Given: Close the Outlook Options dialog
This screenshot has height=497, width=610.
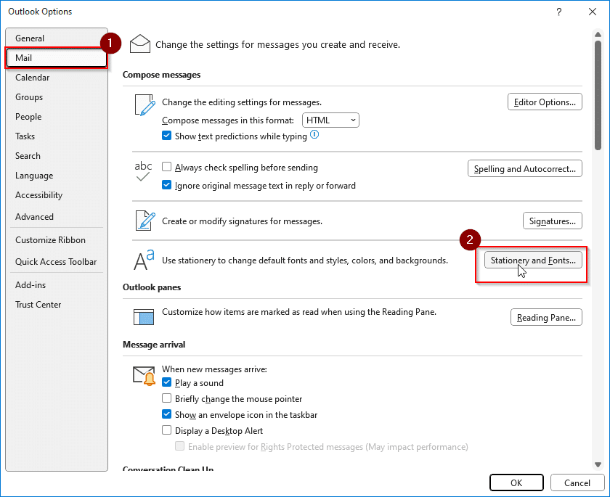Looking at the screenshot, I should click(x=593, y=12).
